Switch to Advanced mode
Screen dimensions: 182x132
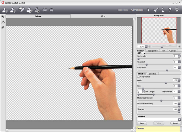pos(137,10)
